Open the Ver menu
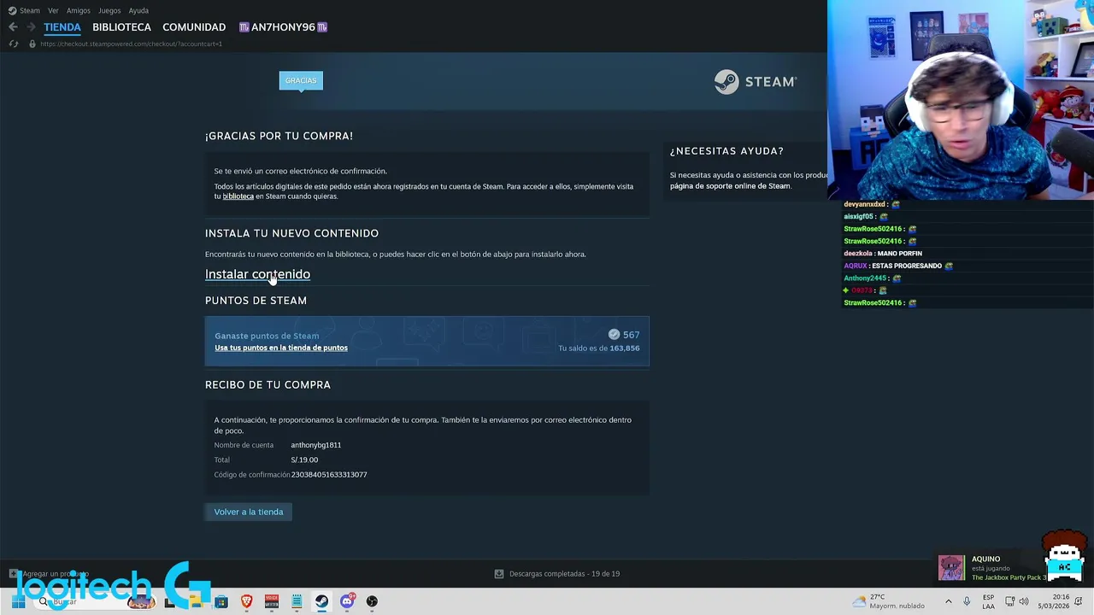 (x=53, y=10)
